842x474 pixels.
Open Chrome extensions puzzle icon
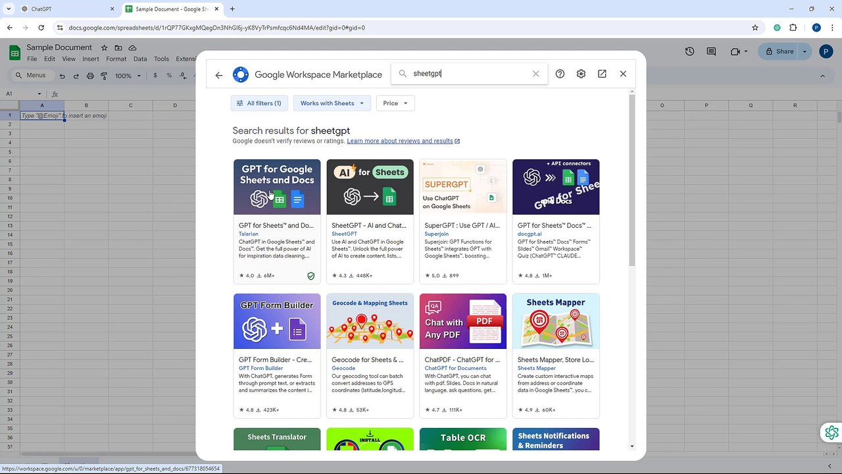(x=793, y=28)
